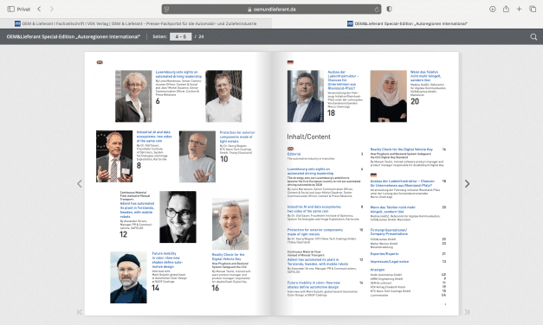Open Firmenpräsentationen/Company Presentations entry
The width and height of the screenshot is (543, 325).
coord(389,232)
